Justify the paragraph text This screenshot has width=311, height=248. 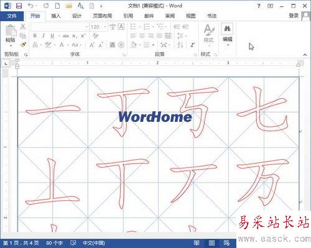[x=159, y=35]
